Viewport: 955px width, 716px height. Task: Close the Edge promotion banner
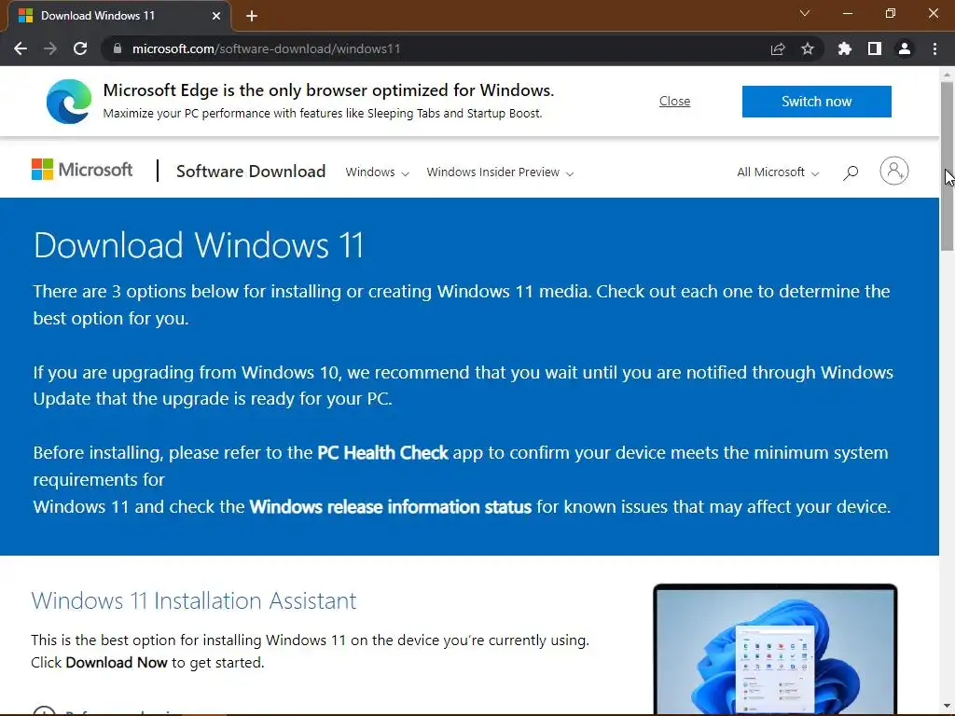(x=674, y=101)
